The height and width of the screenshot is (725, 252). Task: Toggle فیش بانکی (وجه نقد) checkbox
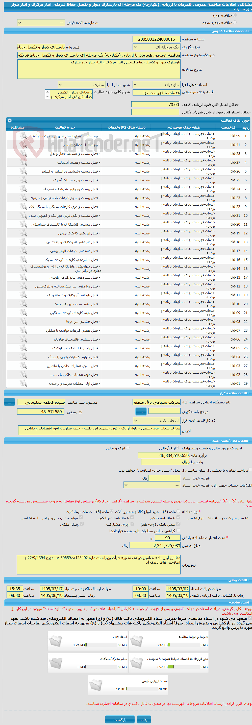[178, 524]
